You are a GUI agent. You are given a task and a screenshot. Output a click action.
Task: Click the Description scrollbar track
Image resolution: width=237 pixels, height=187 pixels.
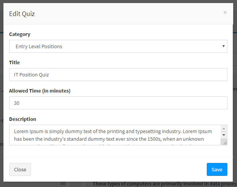coord(224,138)
